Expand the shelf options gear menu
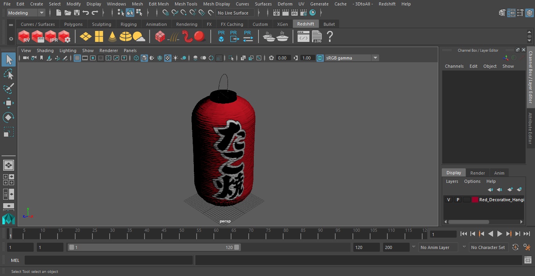The height and width of the screenshot is (276, 535). click(x=11, y=39)
